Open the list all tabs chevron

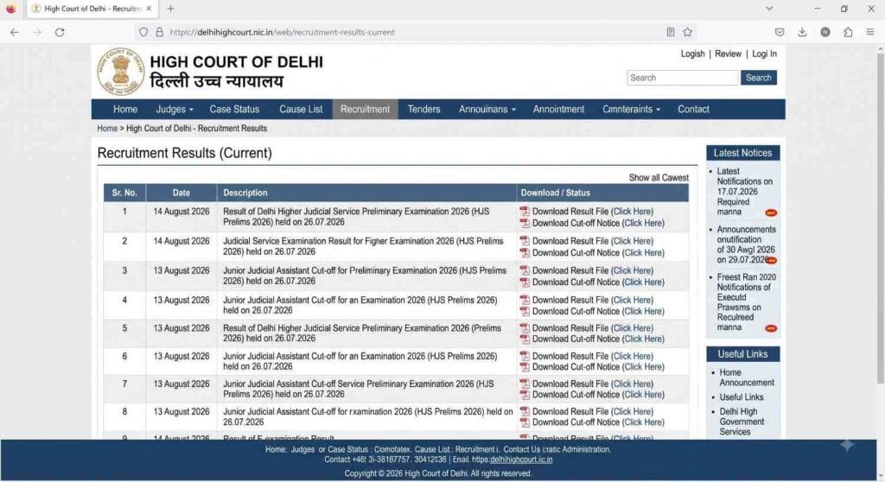tap(769, 9)
